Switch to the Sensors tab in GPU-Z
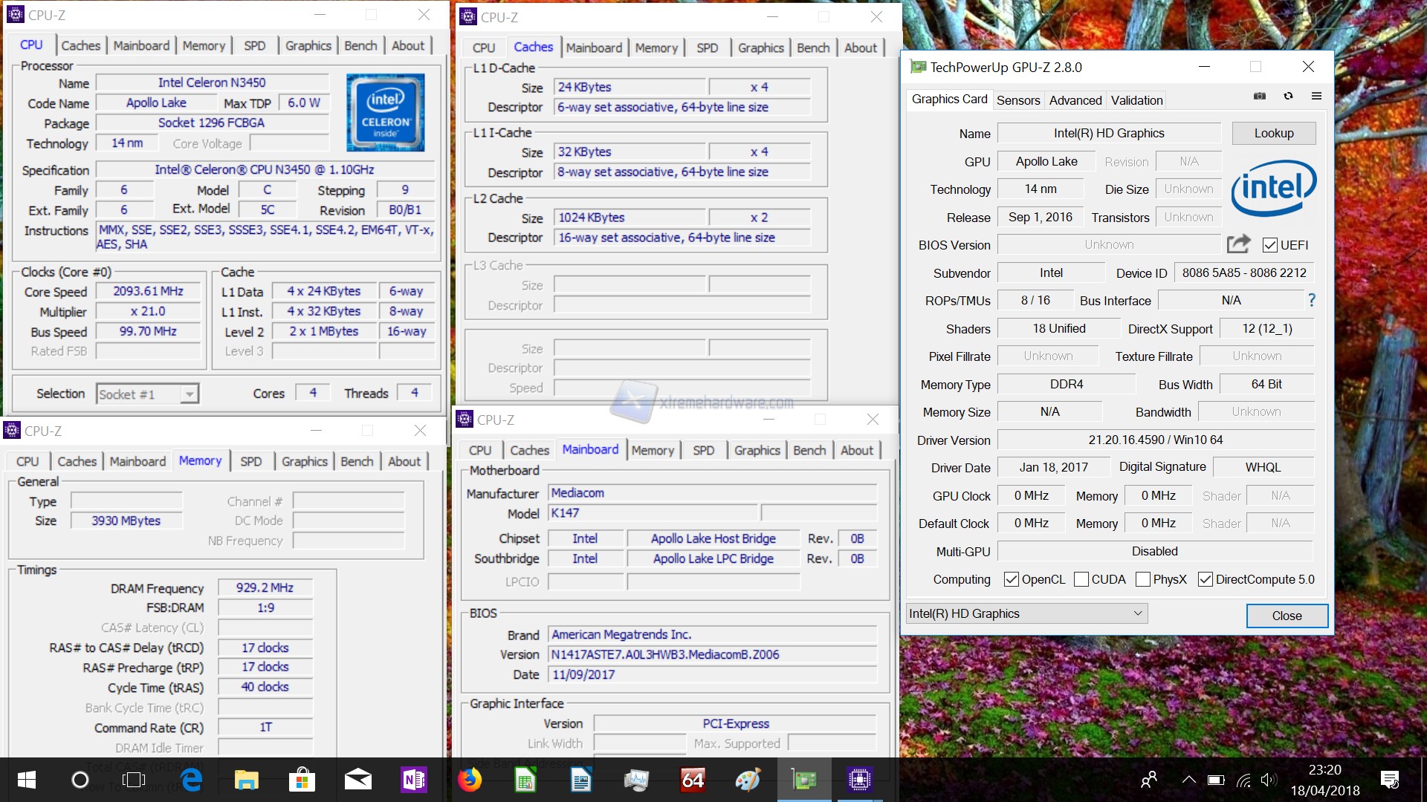1427x802 pixels. 1018,100
